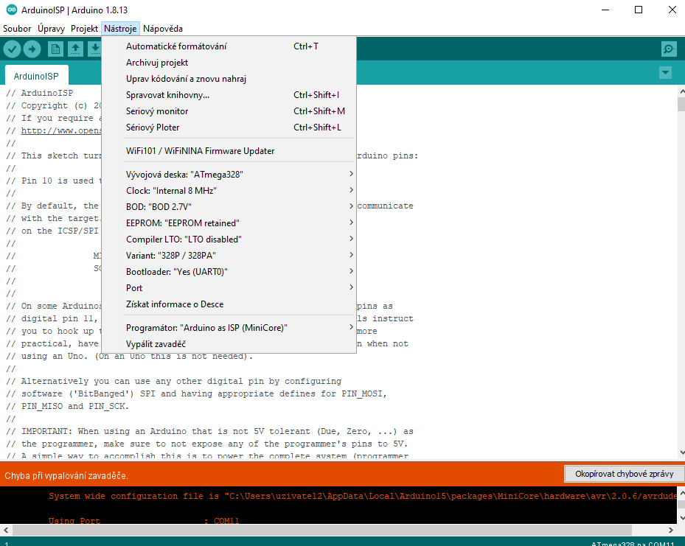Open the Nápověda menu
685x546 pixels.
pos(163,29)
